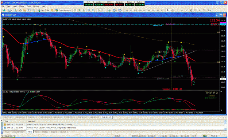
Task: Open the Tools menu
Action: click(x=29, y=7)
